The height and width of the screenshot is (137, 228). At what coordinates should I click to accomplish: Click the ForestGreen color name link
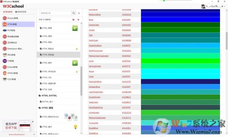pyautogui.click(x=95, y=97)
